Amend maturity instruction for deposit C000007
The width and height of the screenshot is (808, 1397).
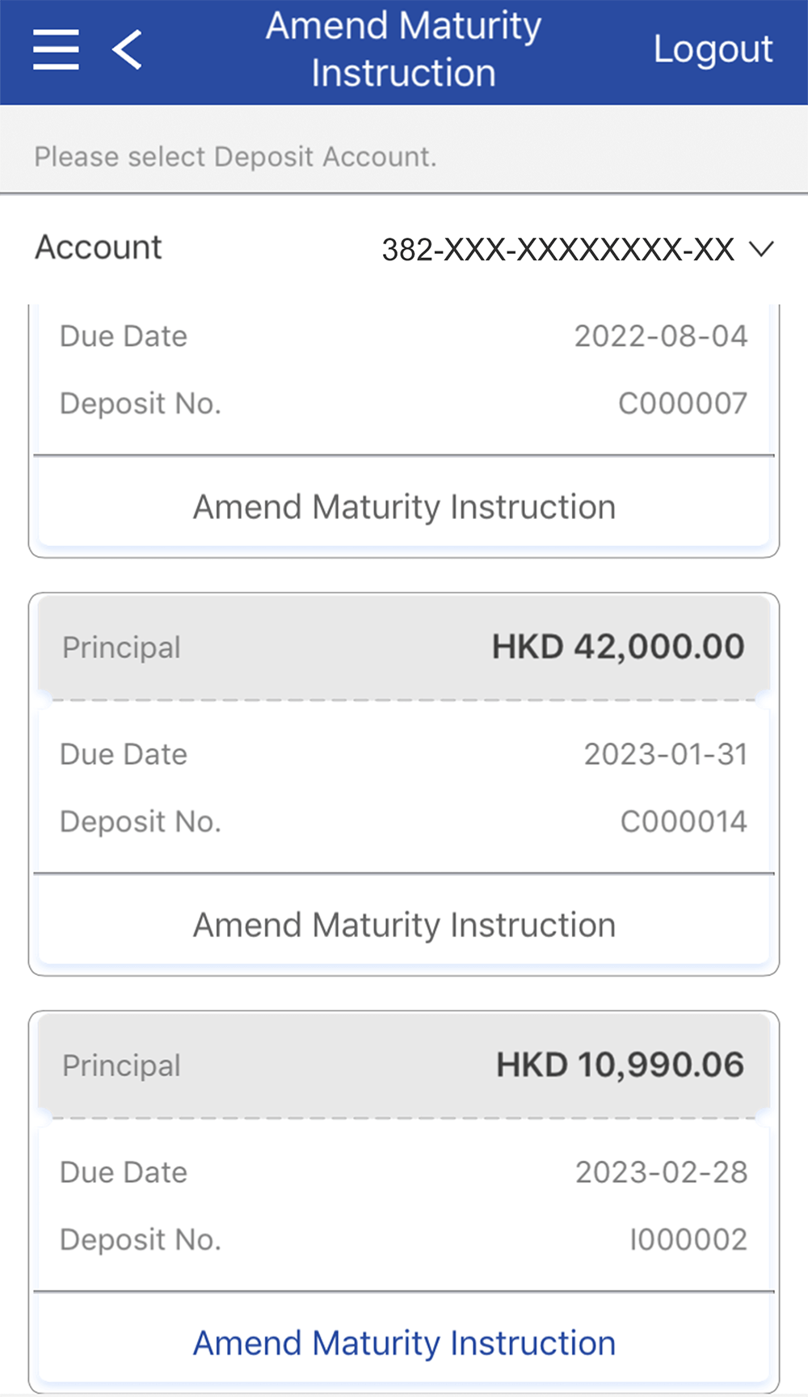(404, 507)
